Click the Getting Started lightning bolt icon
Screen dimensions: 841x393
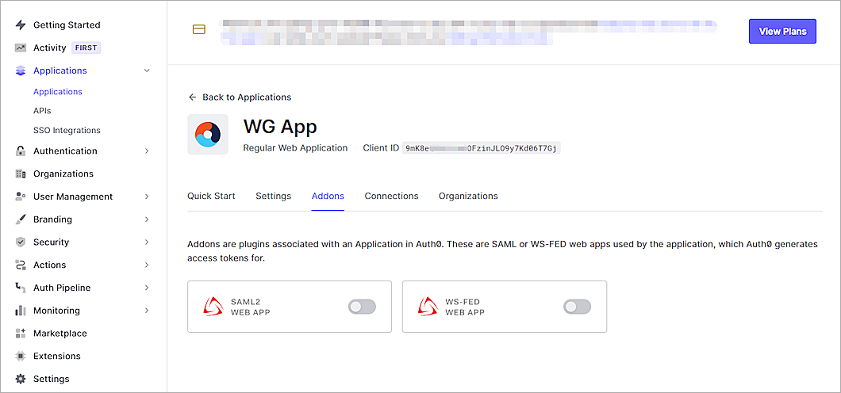21,25
